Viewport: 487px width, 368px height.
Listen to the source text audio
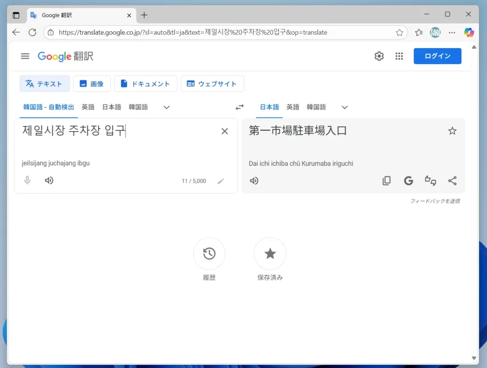click(49, 180)
